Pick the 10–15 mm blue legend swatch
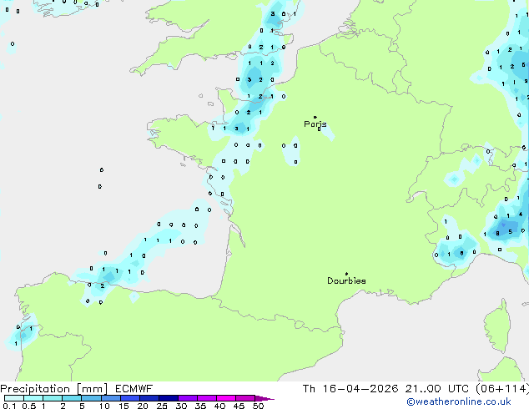This screenshot has height=409, width=529. 111,398
